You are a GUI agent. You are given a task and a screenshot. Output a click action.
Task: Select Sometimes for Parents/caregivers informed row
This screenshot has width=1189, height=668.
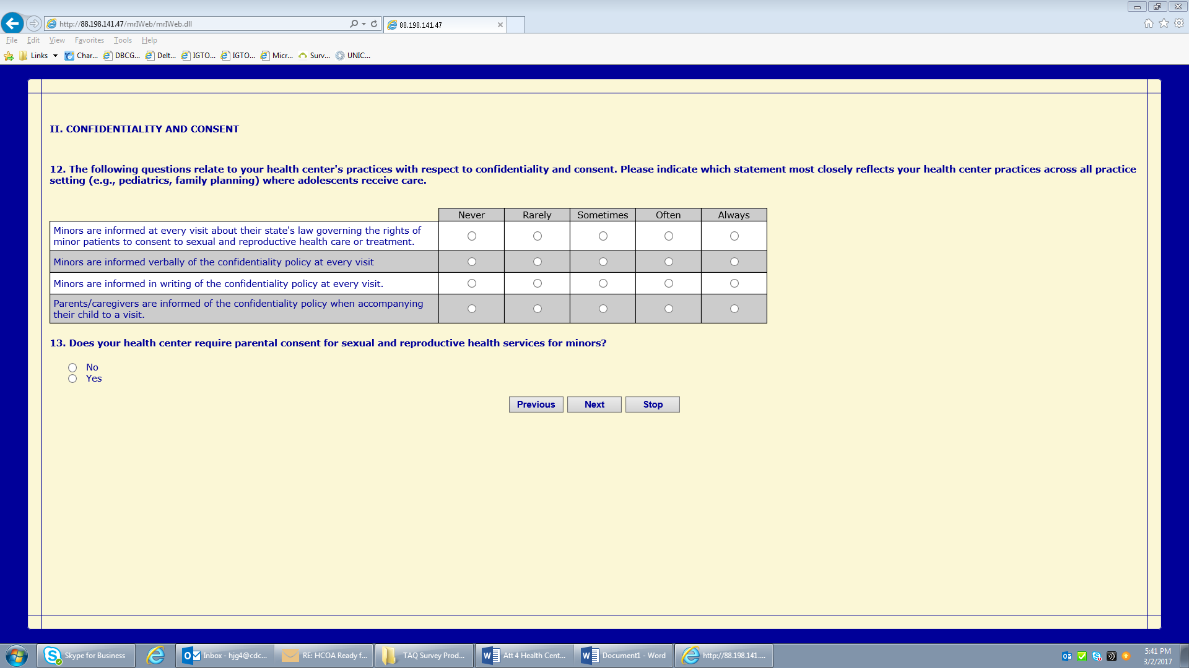[603, 309]
